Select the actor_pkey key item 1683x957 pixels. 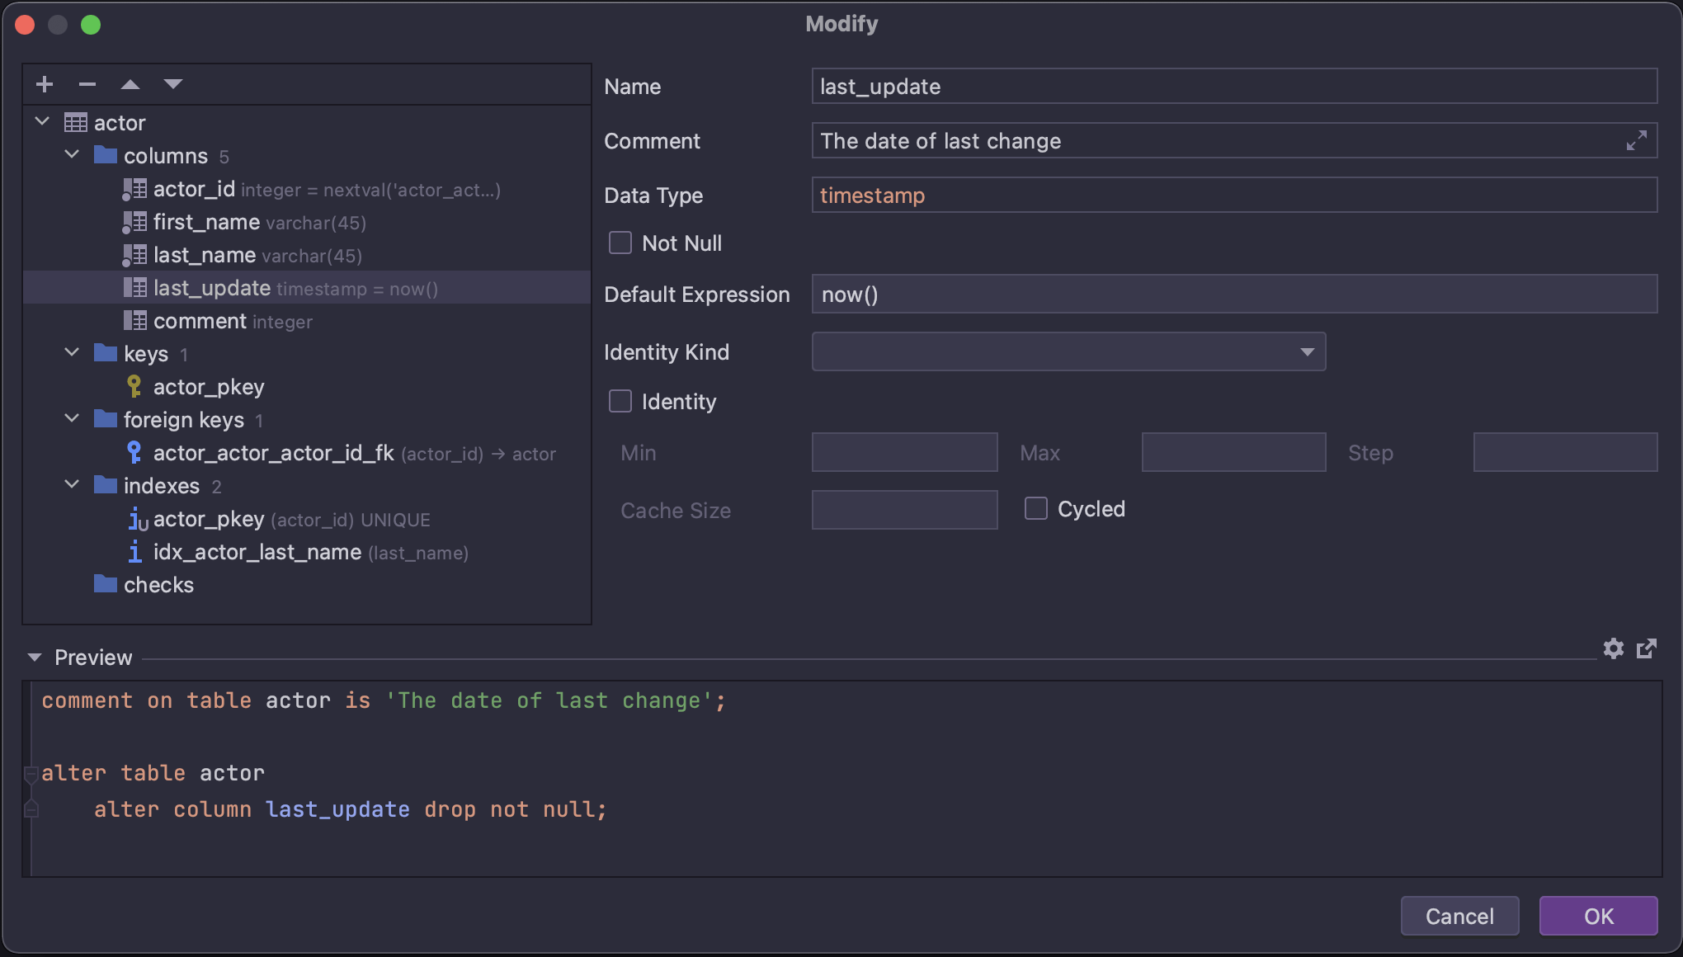[208, 387]
